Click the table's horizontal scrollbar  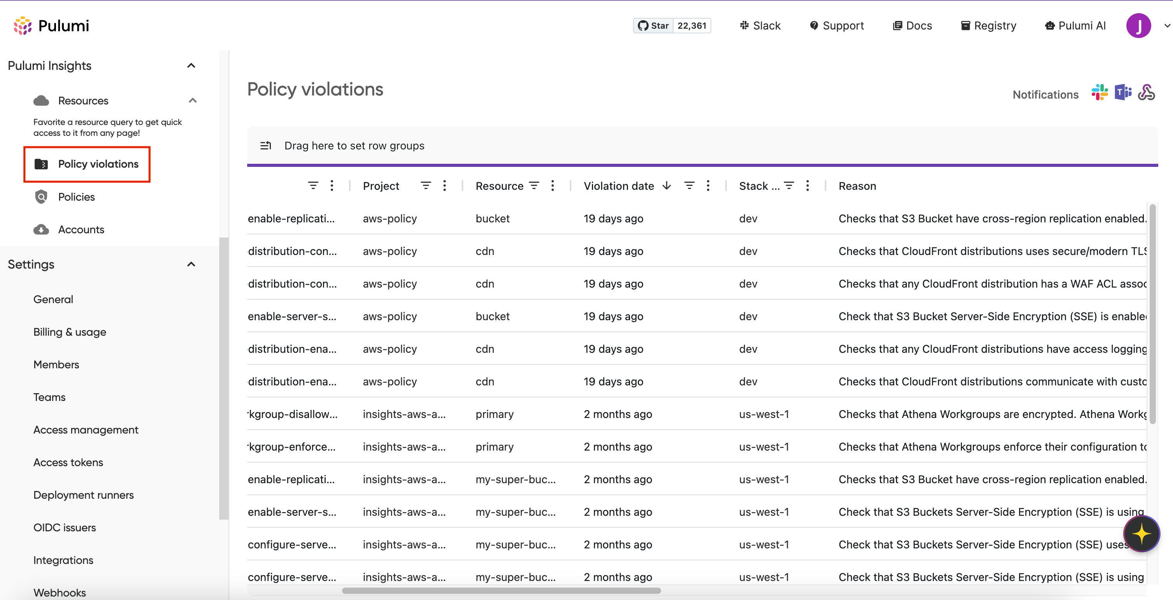[x=501, y=590]
